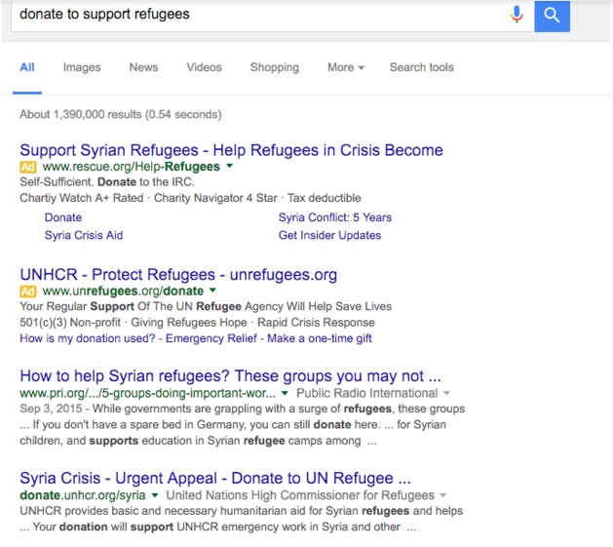The height and width of the screenshot is (547, 613).
Task: Click the 'Emergency Relief' link
Action: click(x=211, y=338)
